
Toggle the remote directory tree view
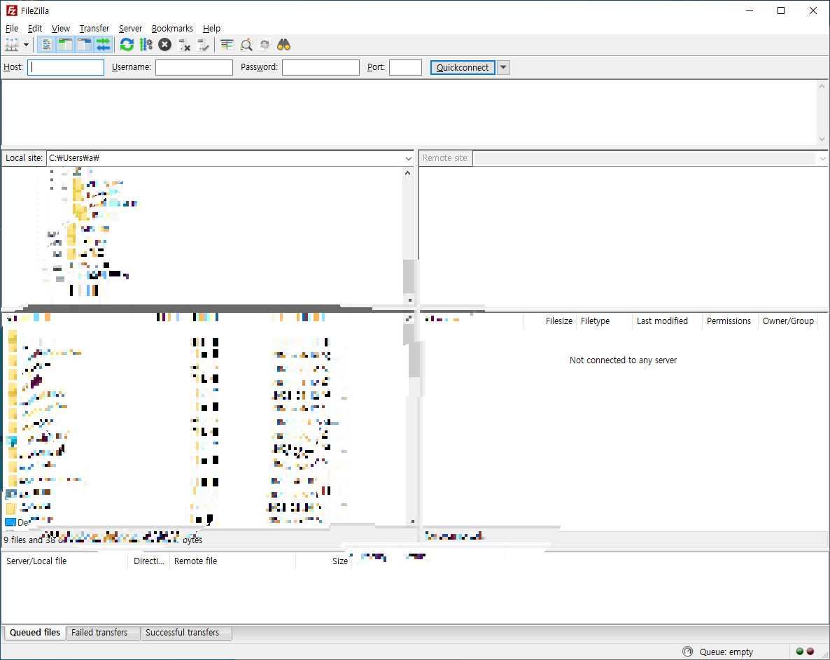point(84,45)
